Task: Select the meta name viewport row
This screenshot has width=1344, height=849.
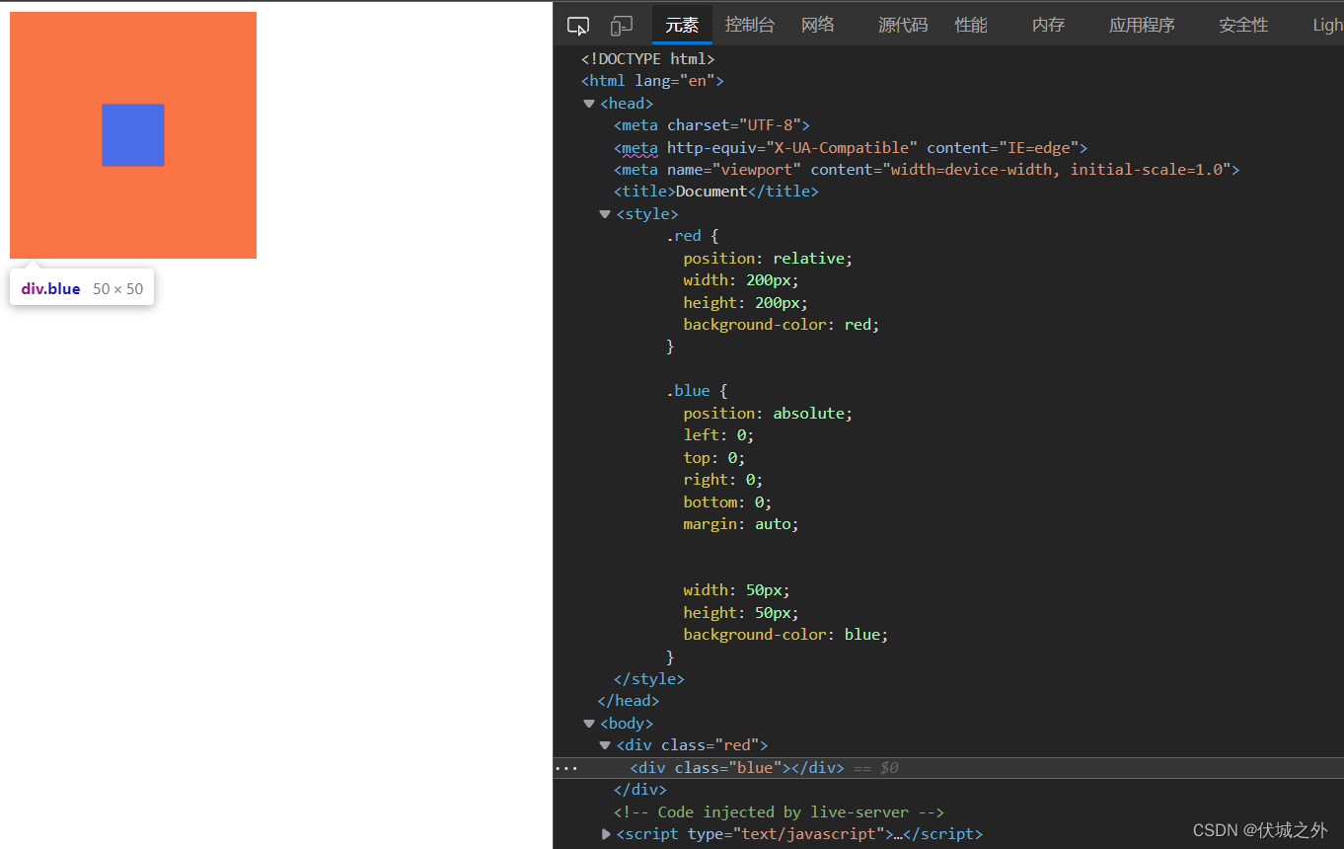Action: click(927, 170)
